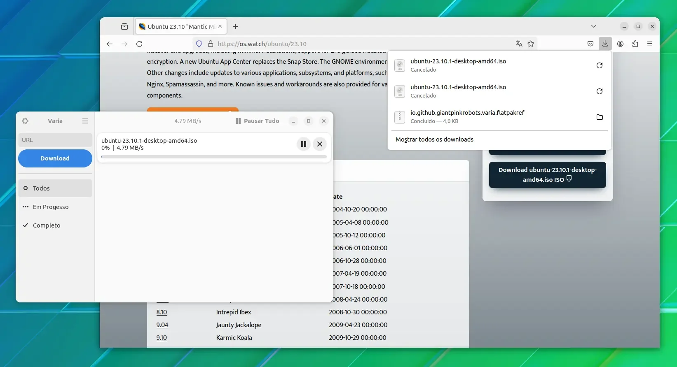List all tabs dropdown arrow
The height and width of the screenshot is (367, 677).
point(594,26)
